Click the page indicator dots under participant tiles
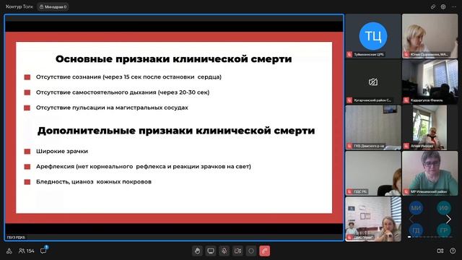 (430, 237)
